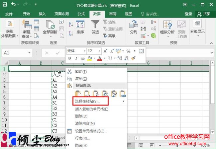216x149 pixels.
Task: Select column H header
Action: [170, 63]
